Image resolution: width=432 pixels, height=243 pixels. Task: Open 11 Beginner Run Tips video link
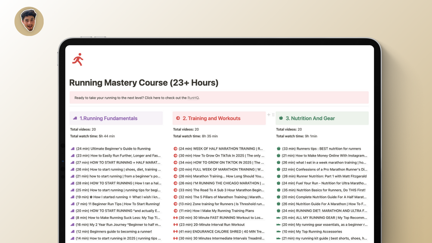tap(118, 204)
